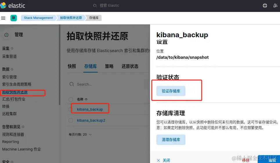Image resolution: width=280 pixels, height=163 pixels.
Task: Click the 验证存储库 button
Action: 171,91
